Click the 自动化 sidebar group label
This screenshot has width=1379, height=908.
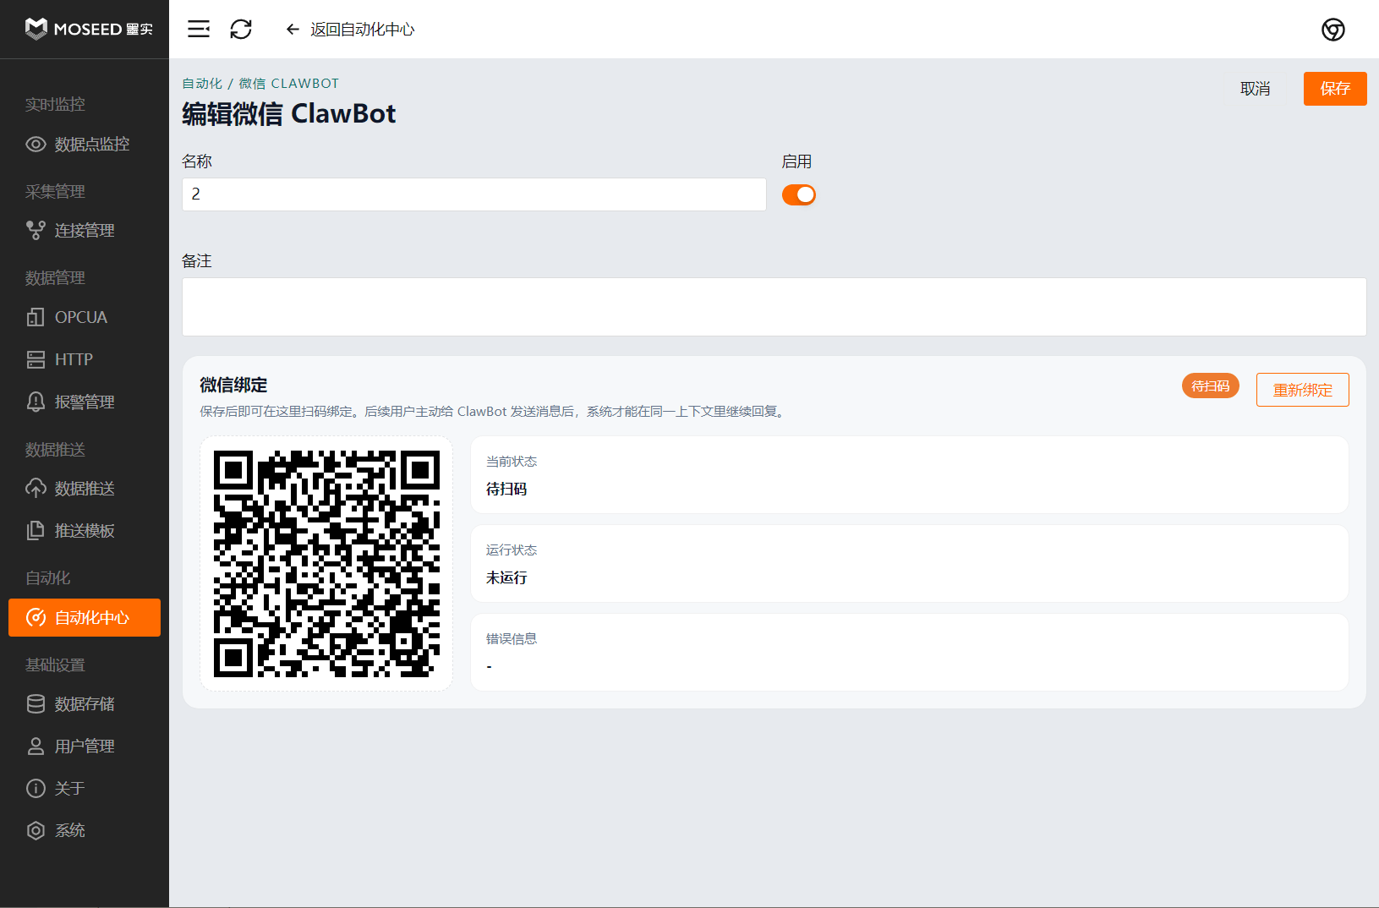48,578
